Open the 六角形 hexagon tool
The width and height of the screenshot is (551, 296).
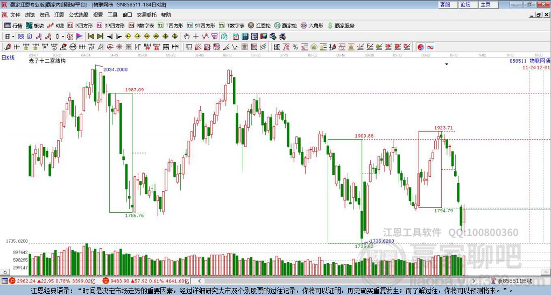[x=312, y=26]
